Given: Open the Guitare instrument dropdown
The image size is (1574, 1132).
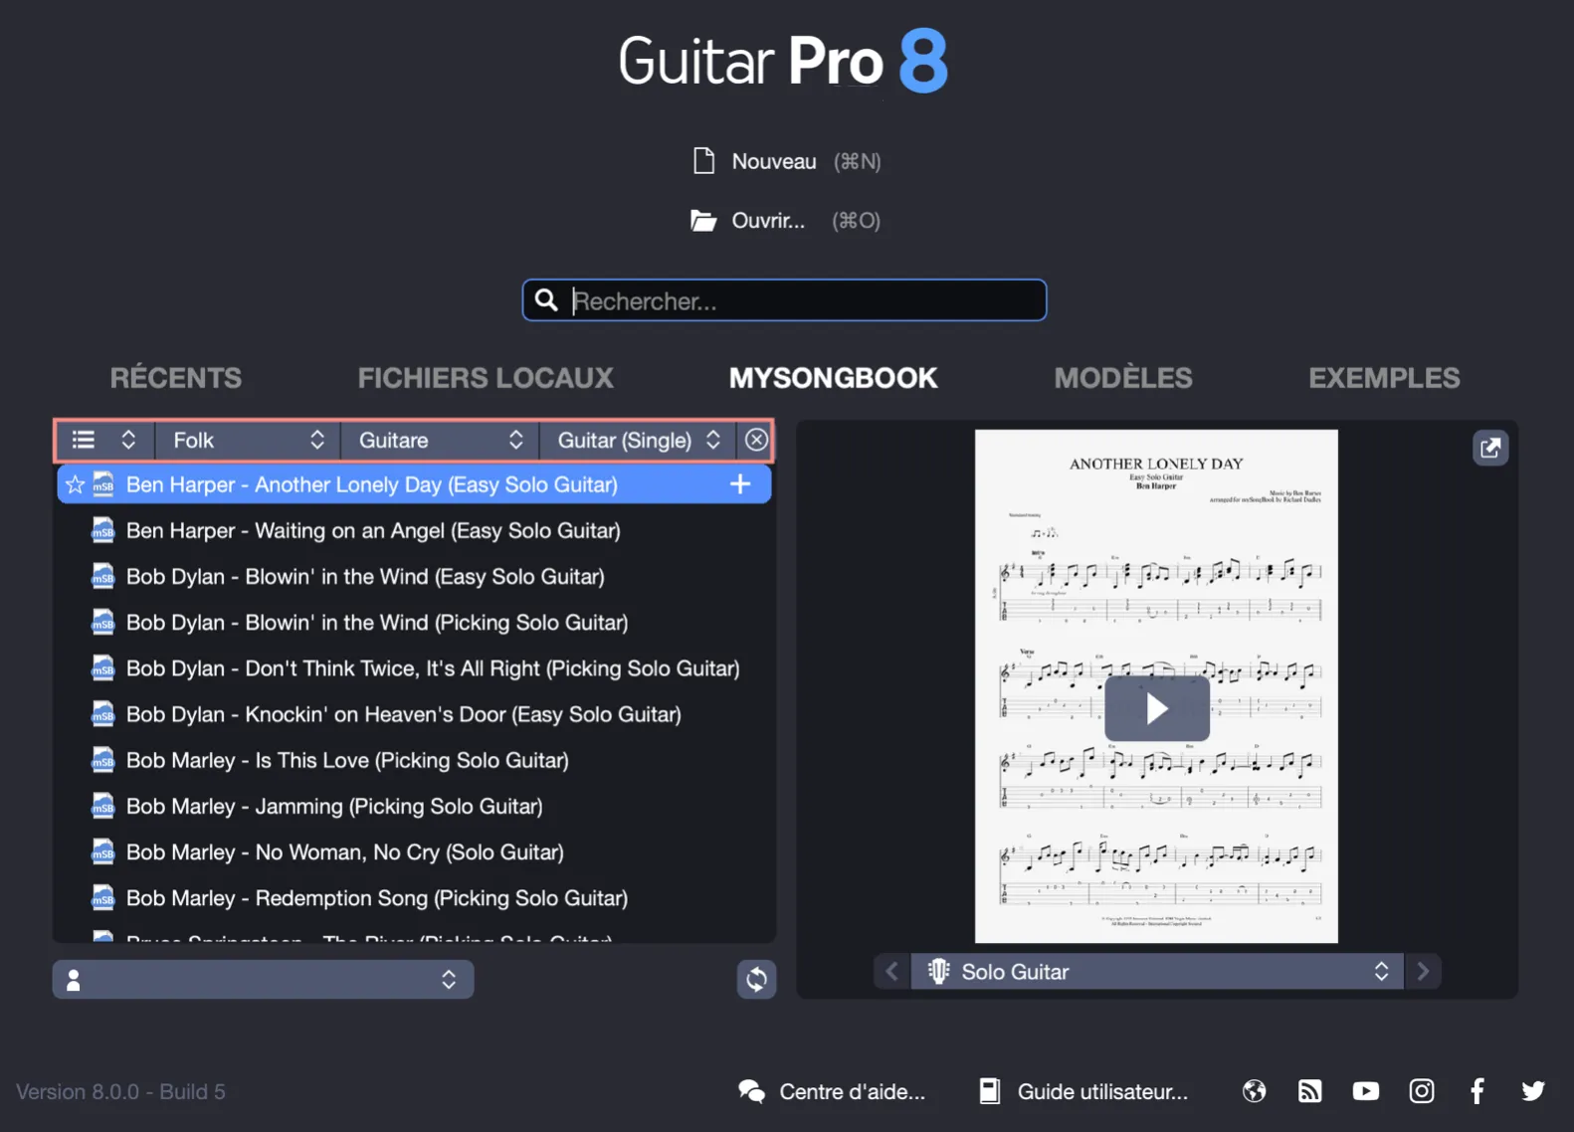Looking at the screenshot, I should pos(440,440).
